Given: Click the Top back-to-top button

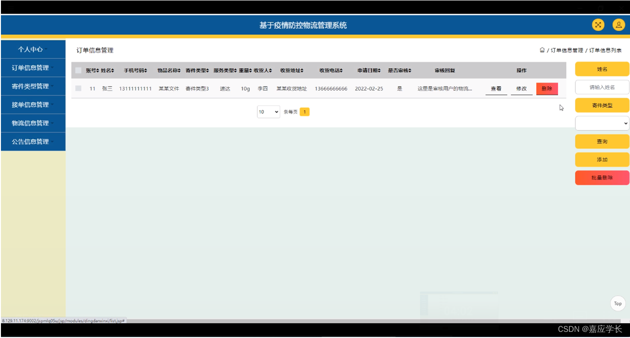Looking at the screenshot, I should pos(618,304).
